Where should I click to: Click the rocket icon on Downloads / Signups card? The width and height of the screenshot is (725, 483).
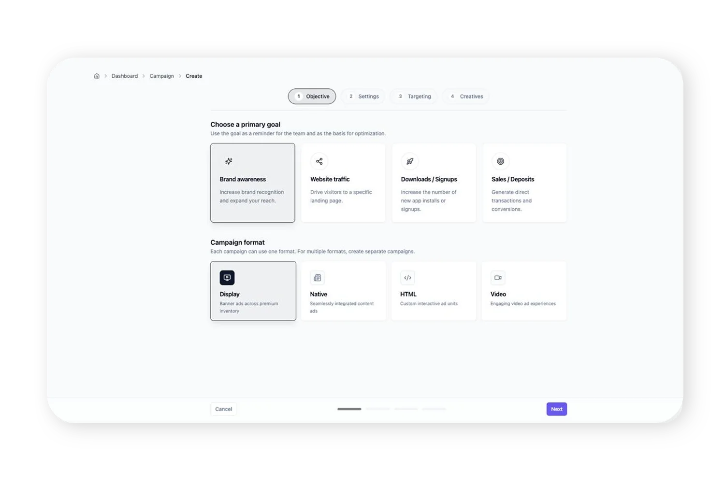(409, 161)
